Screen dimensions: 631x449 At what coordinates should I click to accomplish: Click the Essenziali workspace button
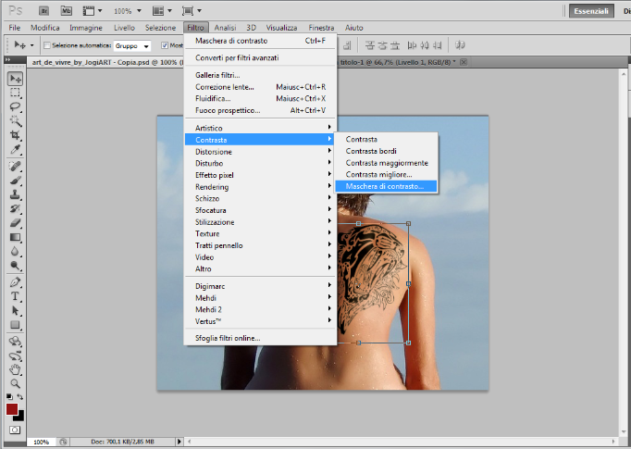point(591,11)
